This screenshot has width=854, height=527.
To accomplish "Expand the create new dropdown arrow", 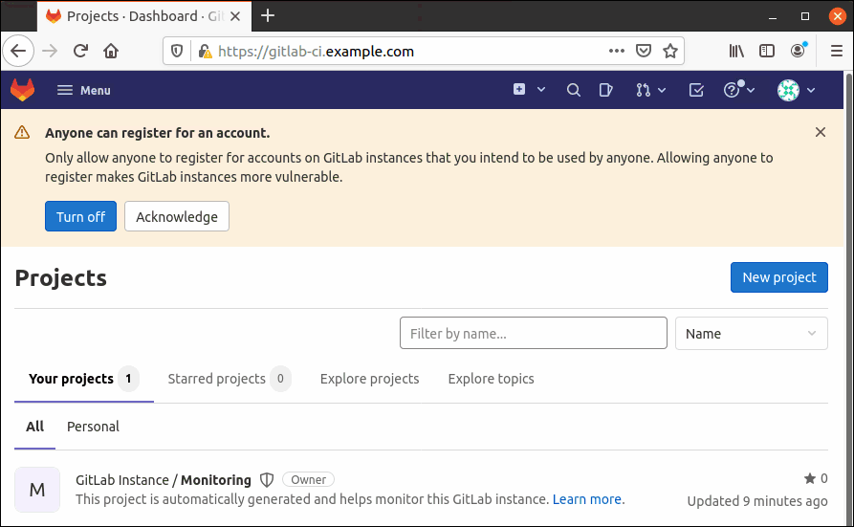I will click(x=541, y=89).
